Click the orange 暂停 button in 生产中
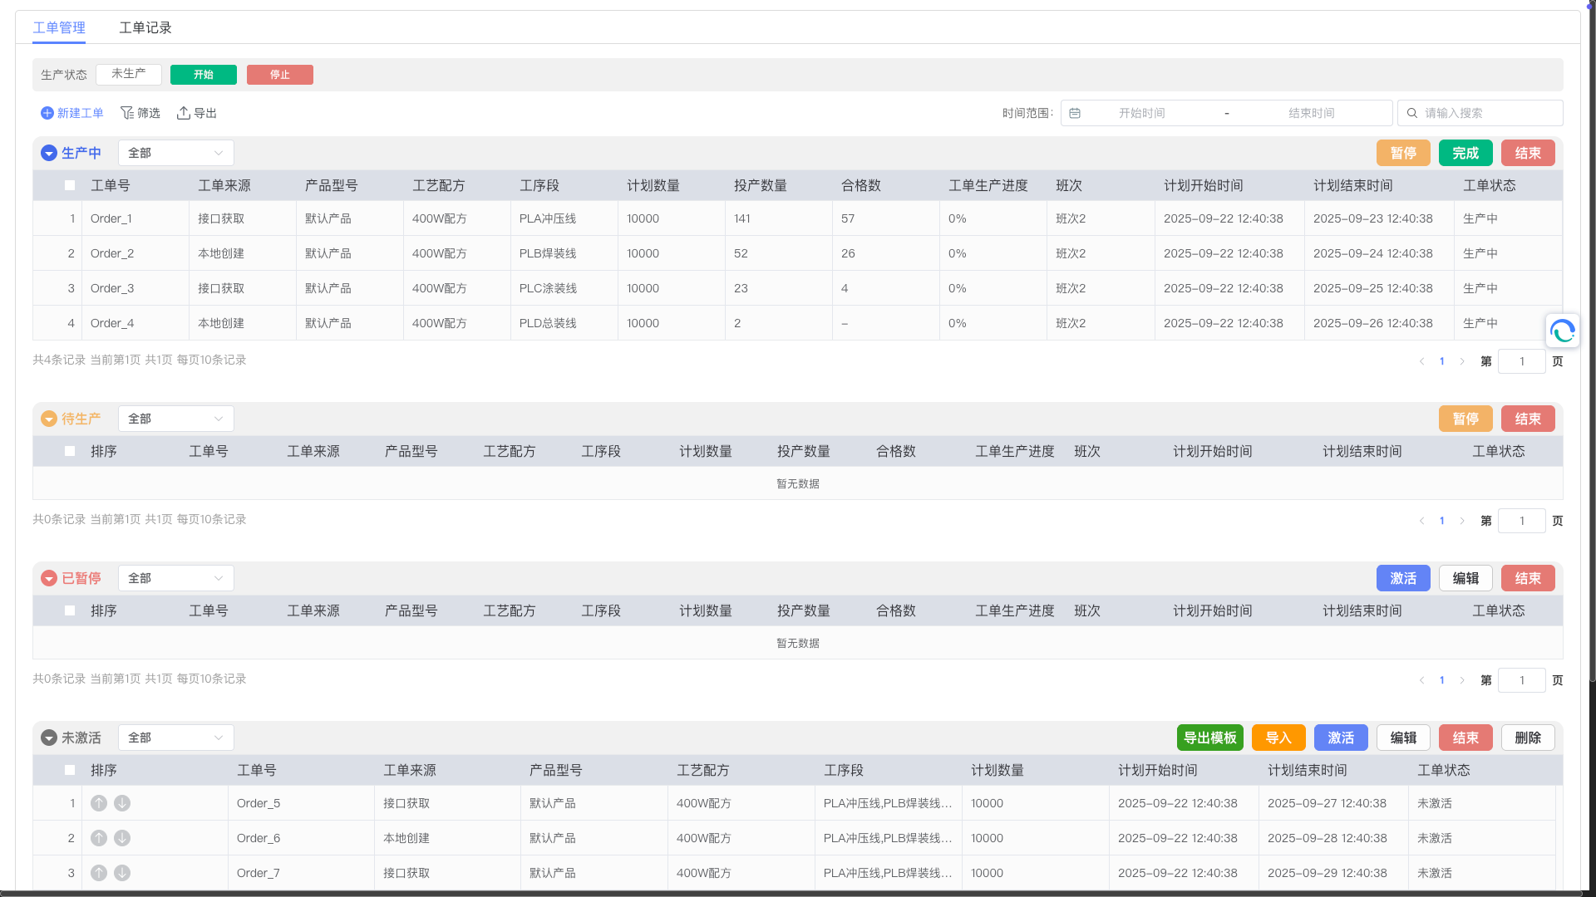 pyautogui.click(x=1402, y=153)
